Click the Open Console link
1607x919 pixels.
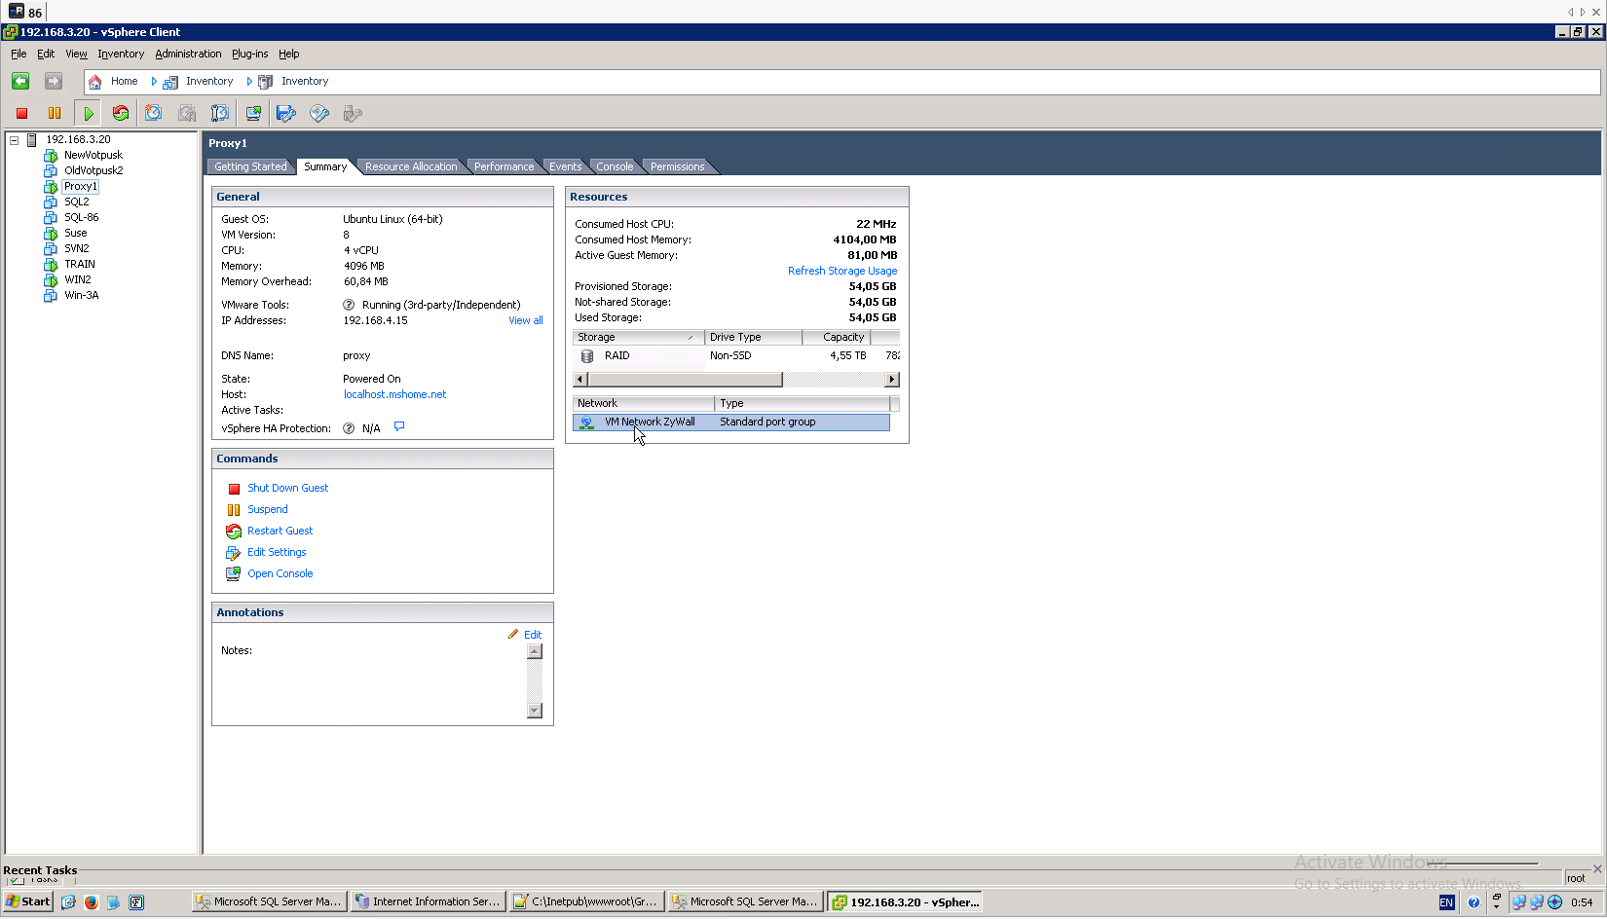coord(280,574)
